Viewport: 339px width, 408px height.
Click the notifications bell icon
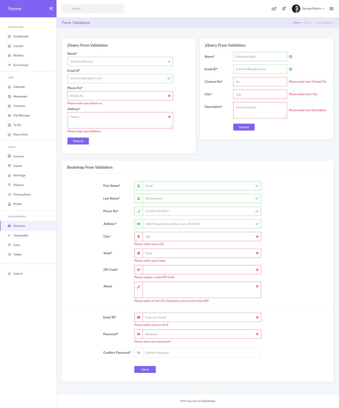pos(284,9)
